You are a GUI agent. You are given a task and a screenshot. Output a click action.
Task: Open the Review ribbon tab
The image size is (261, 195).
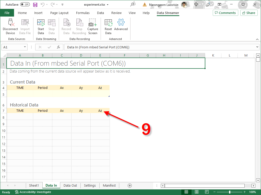[116, 13]
